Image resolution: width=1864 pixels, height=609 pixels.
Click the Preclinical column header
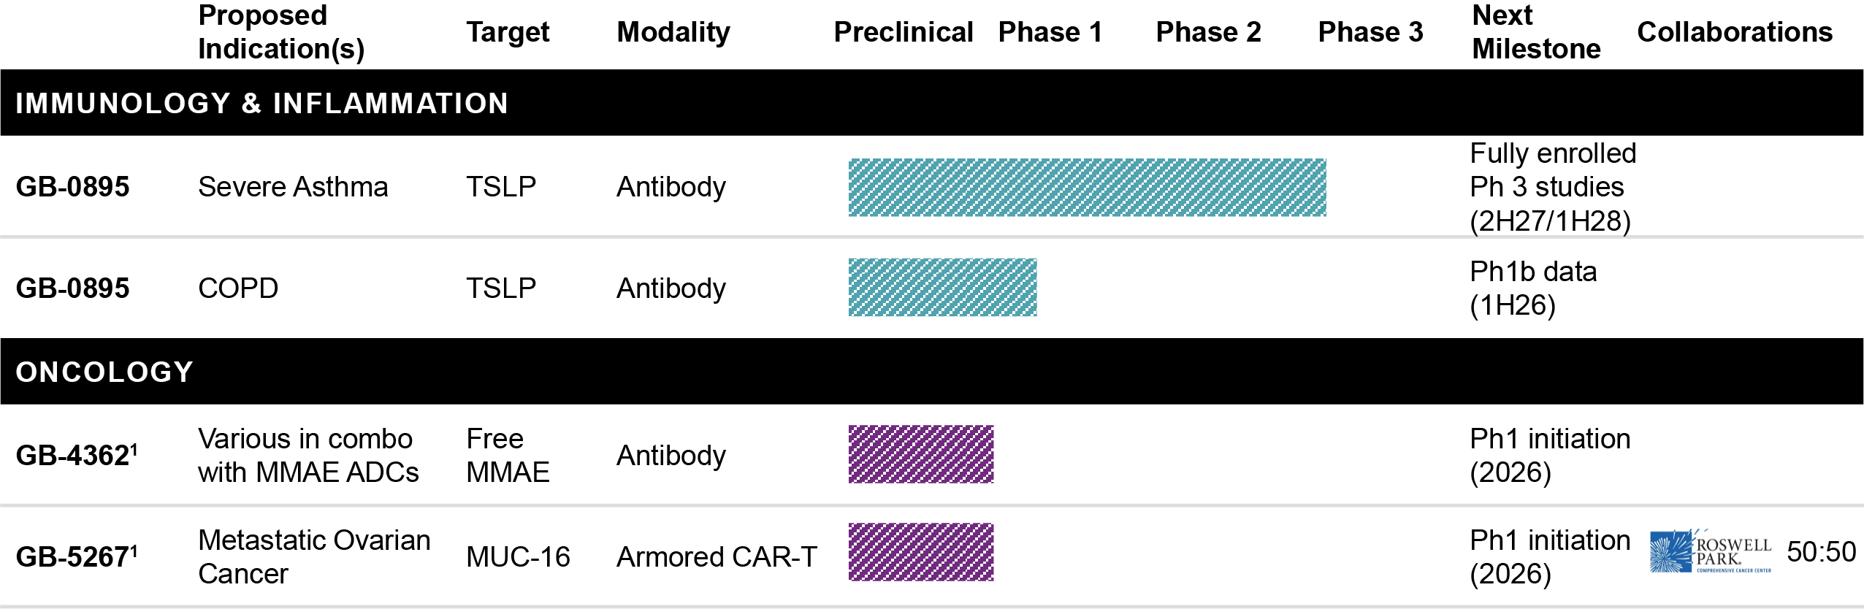click(903, 32)
